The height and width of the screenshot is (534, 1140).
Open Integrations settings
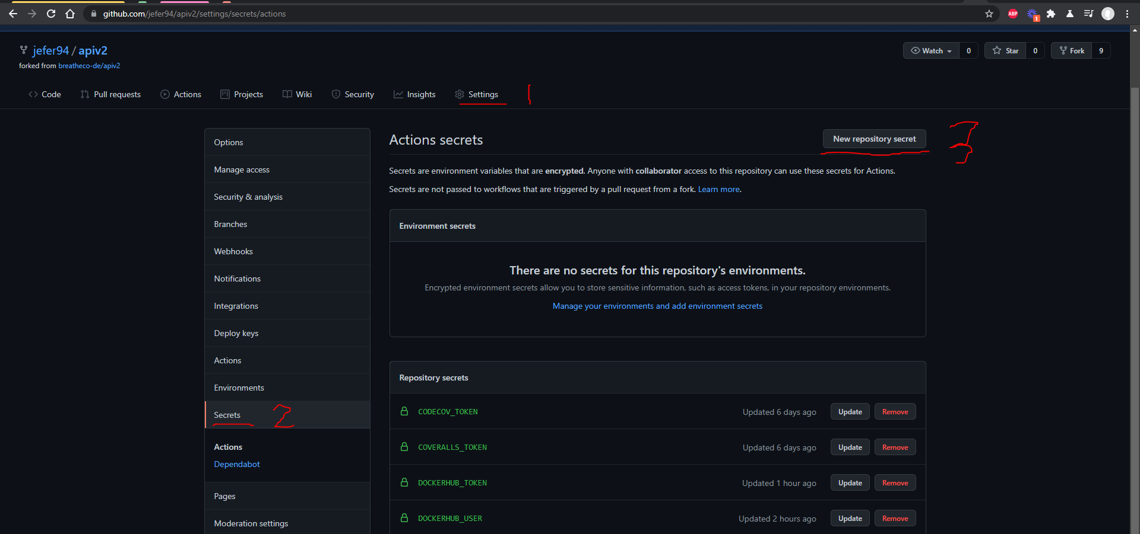tap(287, 306)
